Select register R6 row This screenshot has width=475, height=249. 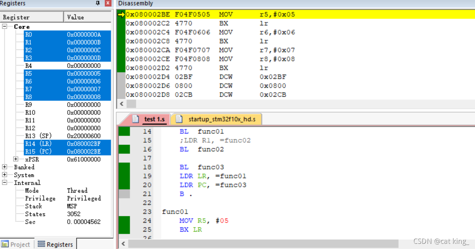[67, 81]
